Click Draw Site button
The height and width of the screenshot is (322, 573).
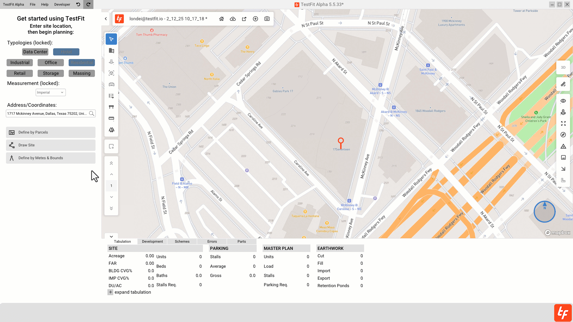click(x=51, y=145)
